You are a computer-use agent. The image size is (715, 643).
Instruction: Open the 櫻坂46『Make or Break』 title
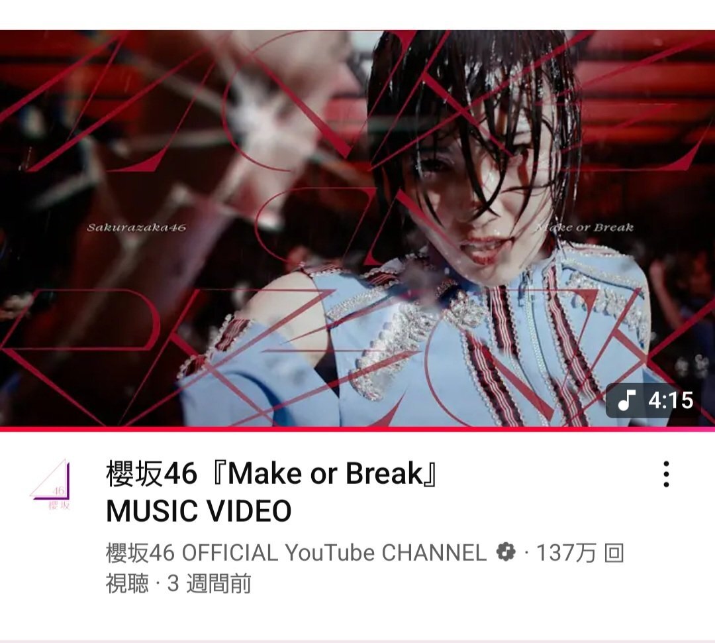[272, 473]
